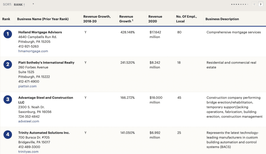Select the rank 1 circle badge

[8, 34]
